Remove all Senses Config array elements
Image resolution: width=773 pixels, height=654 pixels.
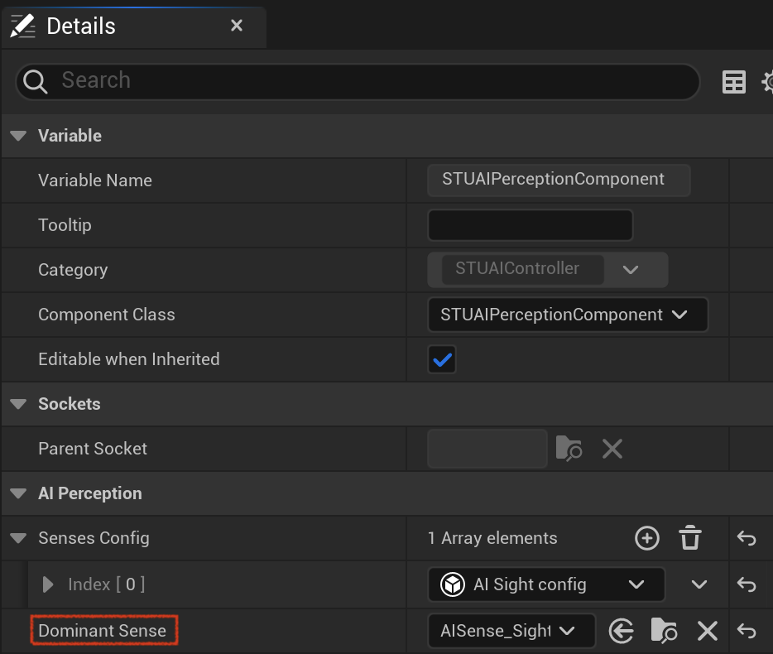[x=689, y=537]
